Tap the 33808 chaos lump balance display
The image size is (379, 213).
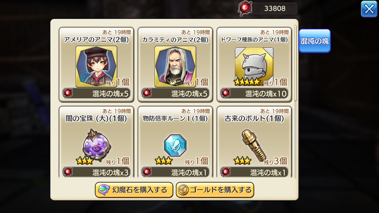point(275,8)
